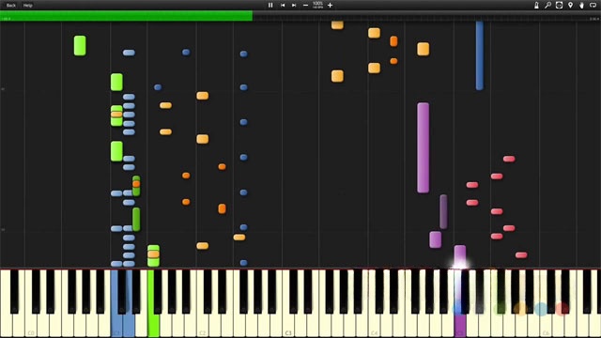
Task: Open the Help menu
Action: click(27, 6)
